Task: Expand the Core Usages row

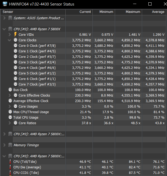Action: tap(10, 106)
